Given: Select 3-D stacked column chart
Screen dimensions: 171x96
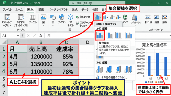Looking at the screenshot, I should tap(109, 69).
